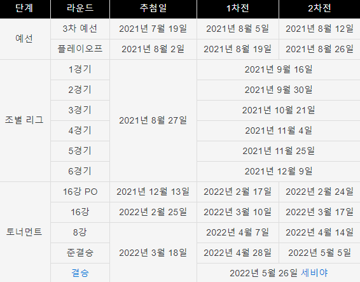Click first leg date 2022년 3월 10일

tap(238, 212)
